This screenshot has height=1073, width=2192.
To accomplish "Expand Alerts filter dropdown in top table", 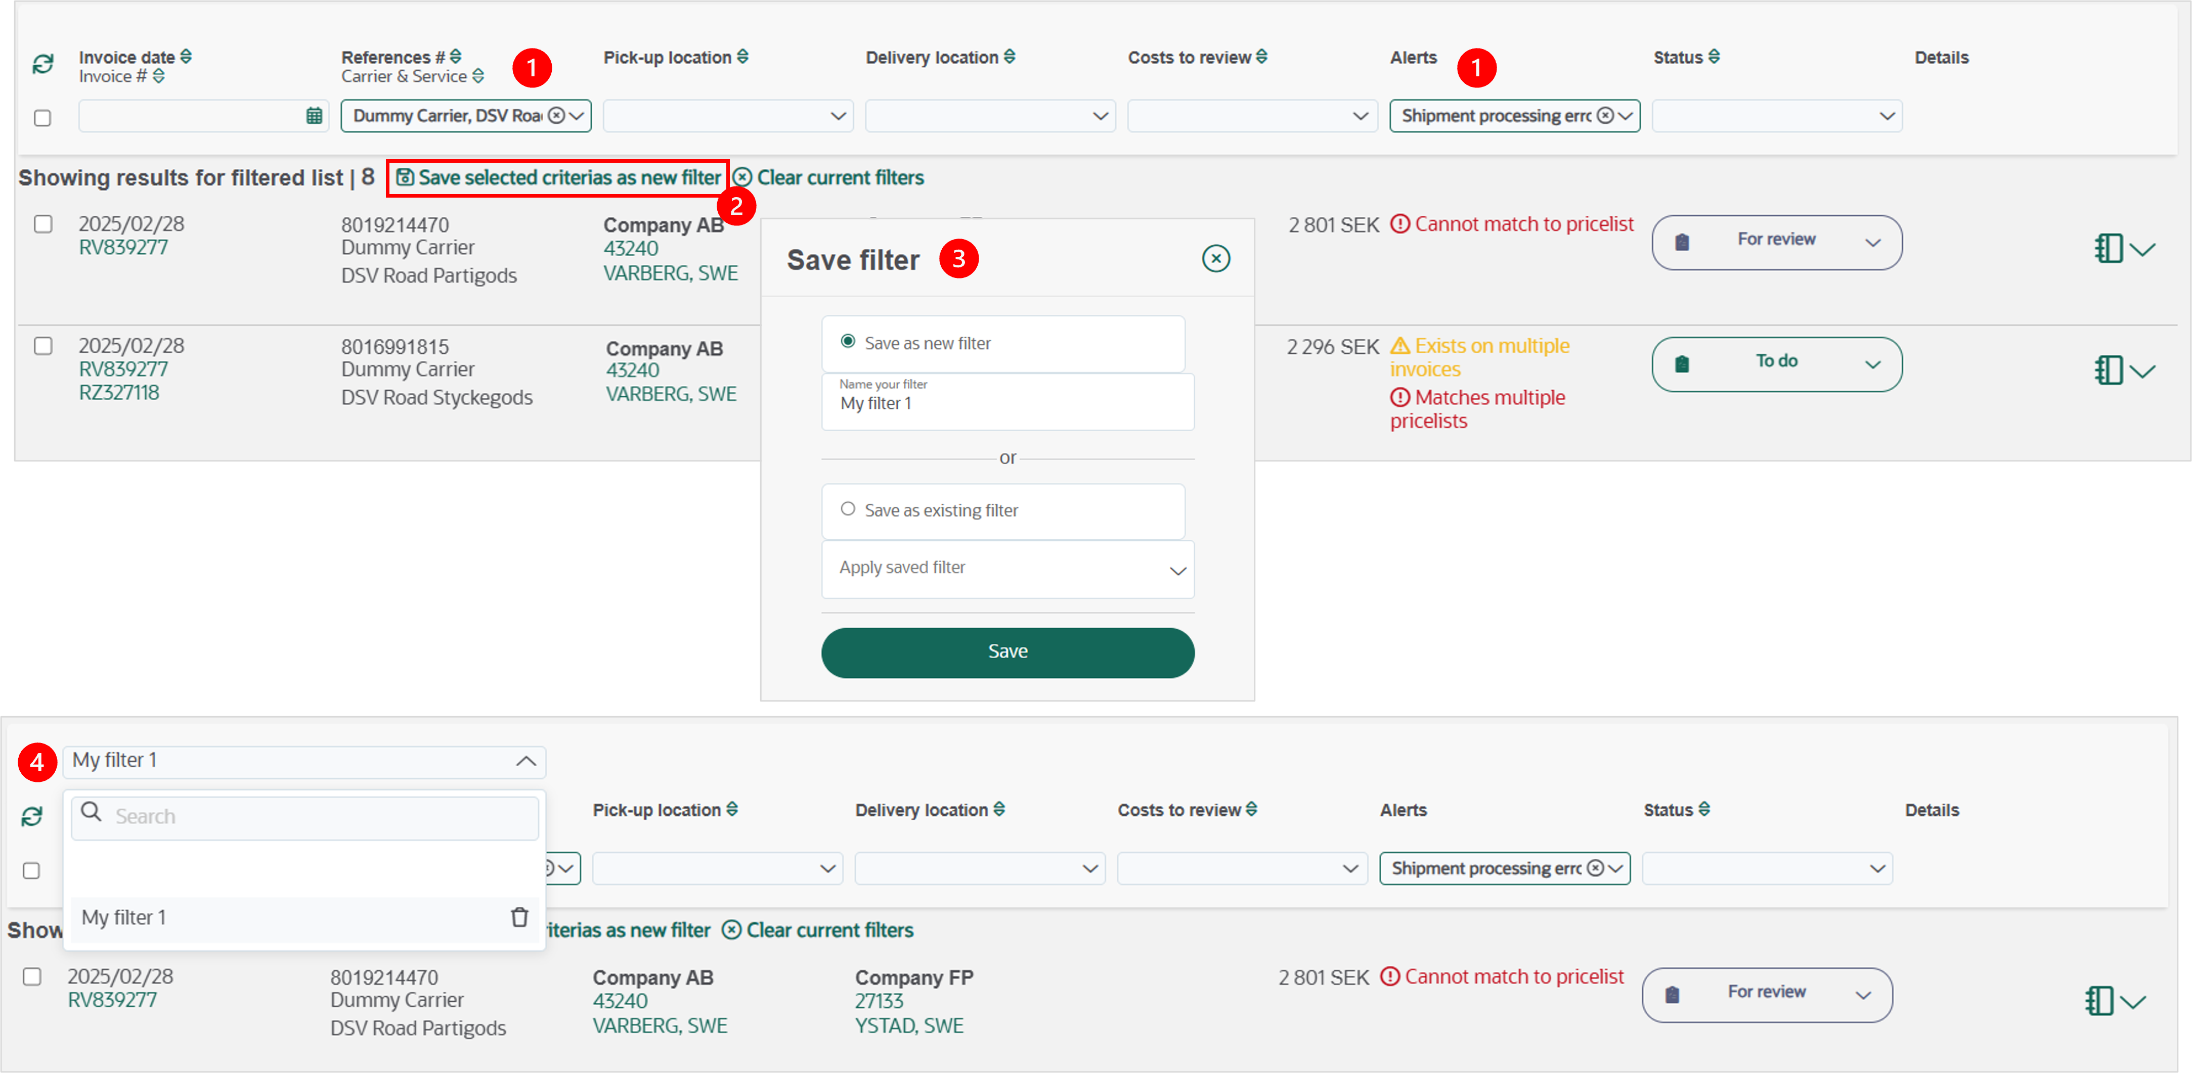I will coord(1625,116).
